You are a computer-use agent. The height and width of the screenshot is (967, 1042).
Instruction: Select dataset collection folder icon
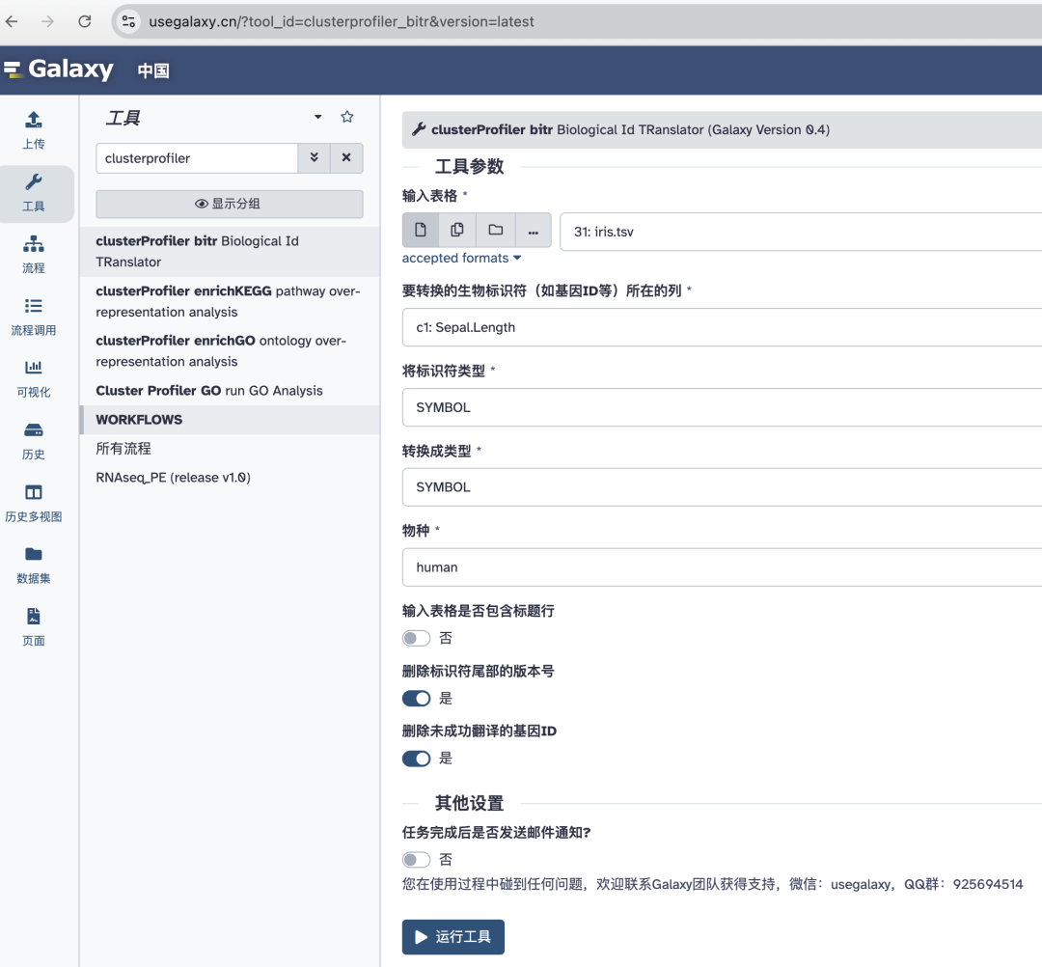point(495,230)
